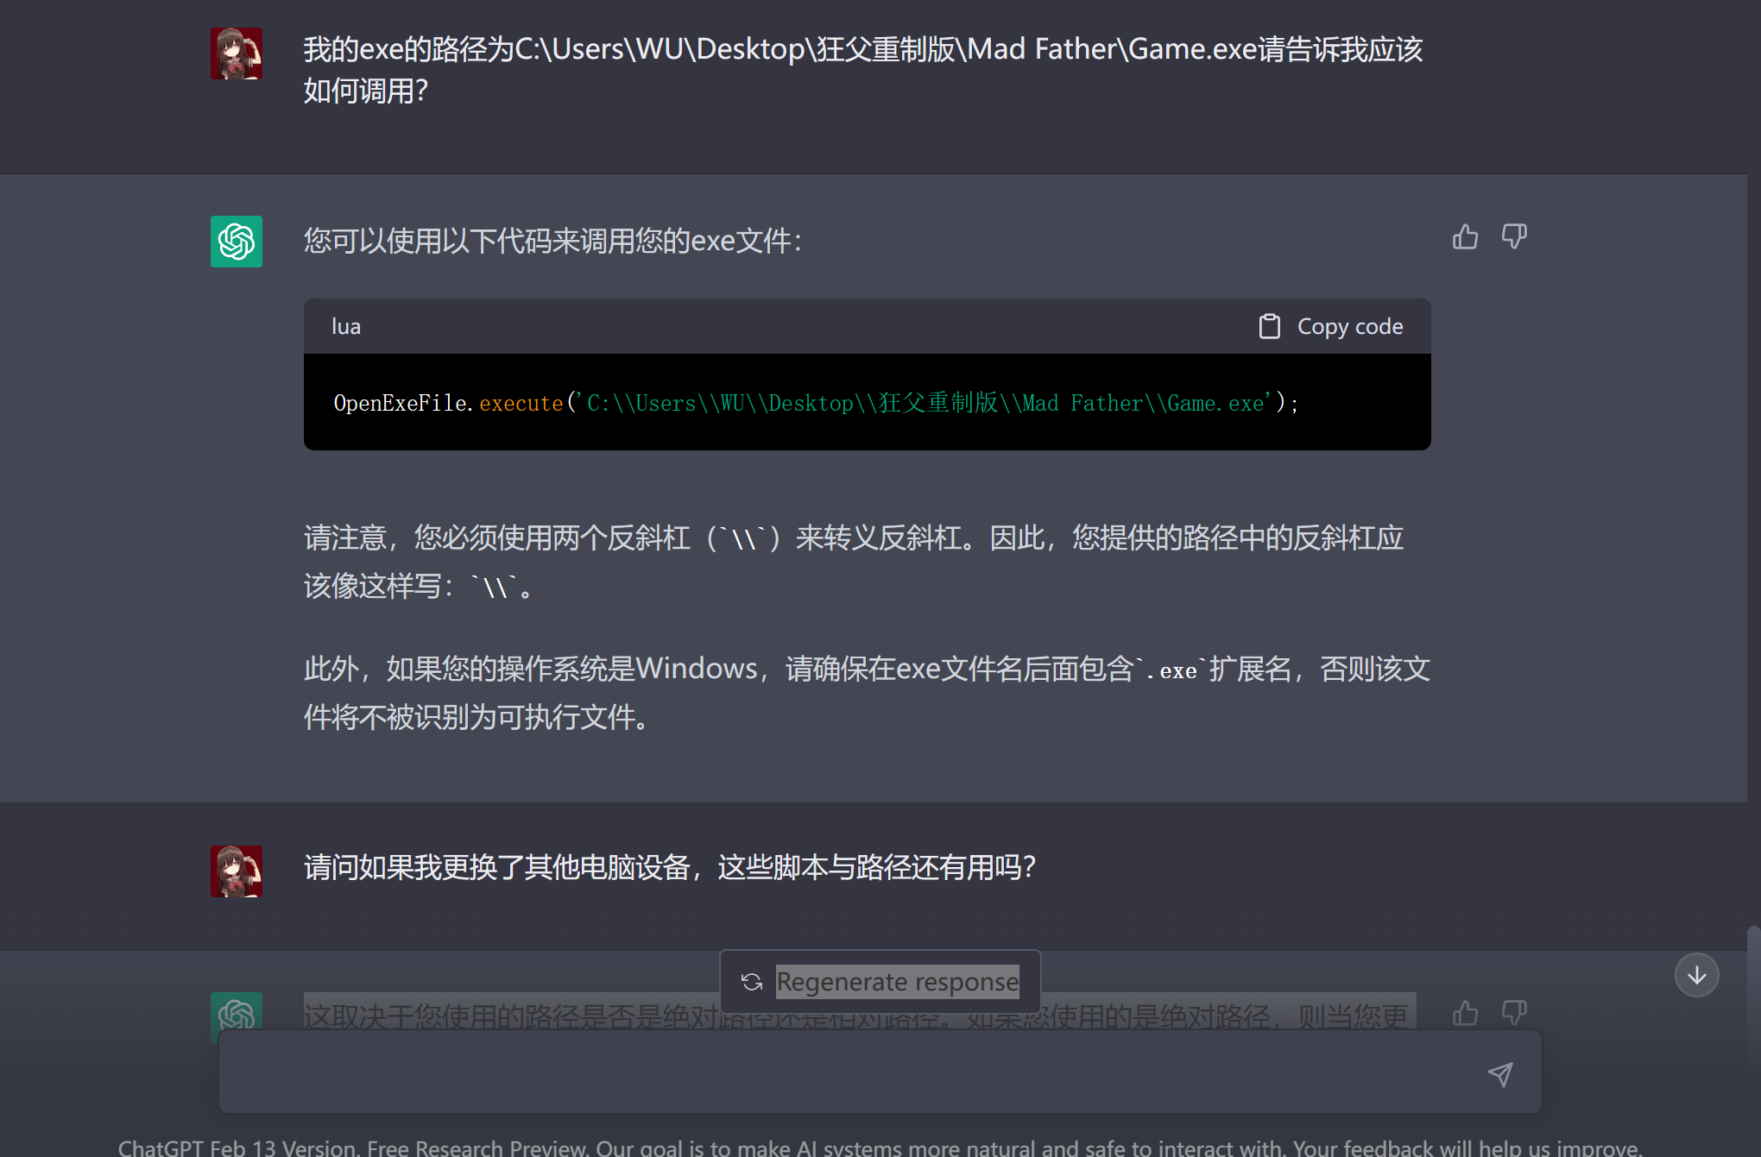Viewport: 1761px width, 1157px height.
Task: Click the paragraph starting '此外,如果您的操作系统是Windows'
Action: (x=867, y=693)
